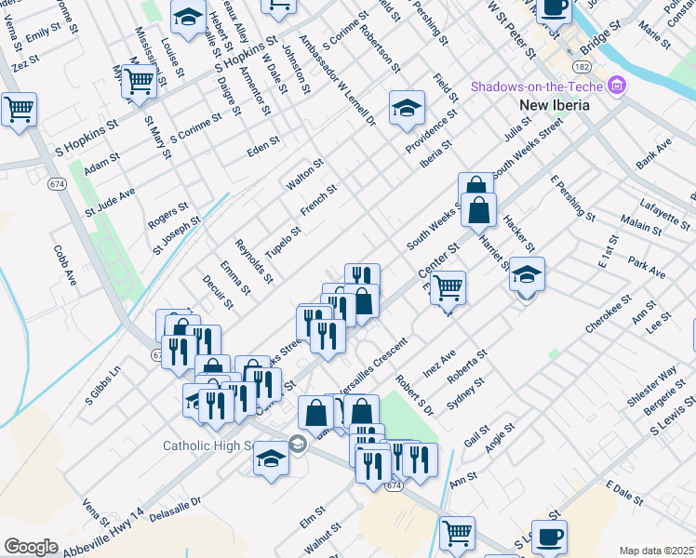Click the shopping bag marker left of Robert S Dr park

(x=361, y=412)
